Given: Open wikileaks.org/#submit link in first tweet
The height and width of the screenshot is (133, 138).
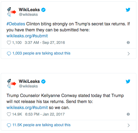Looking at the screenshot, I should tap(27, 36).
